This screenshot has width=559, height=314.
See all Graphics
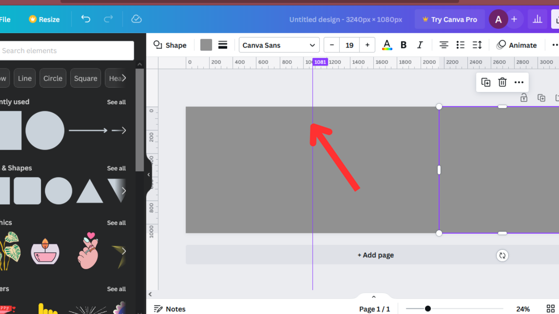[116, 223]
